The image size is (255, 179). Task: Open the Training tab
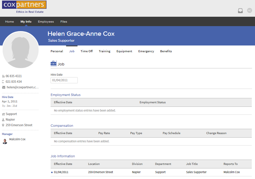point(104,51)
